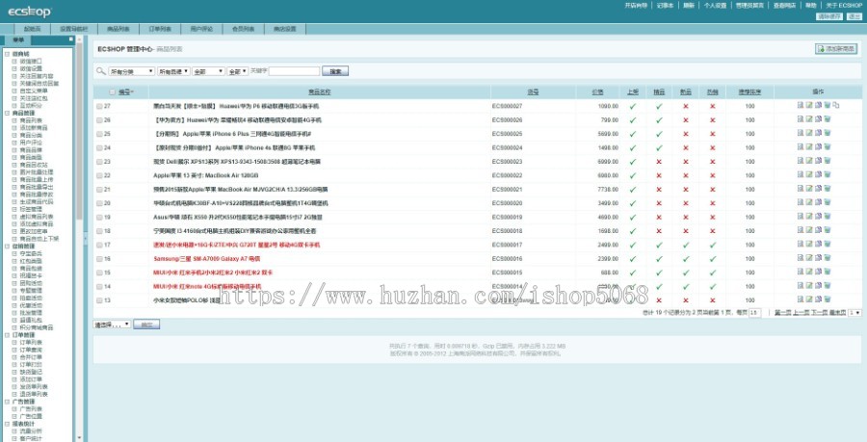Move product 27 to the recycle bin
The width and height of the screenshot is (867, 442).
(828, 105)
